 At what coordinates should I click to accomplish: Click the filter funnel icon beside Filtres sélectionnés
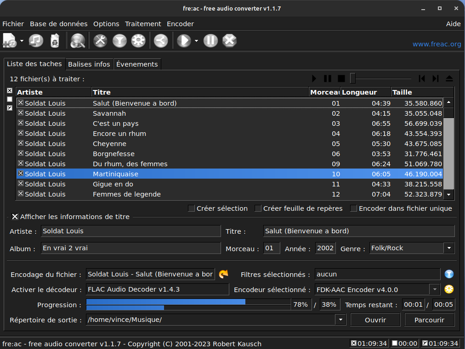[x=449, y=274]
